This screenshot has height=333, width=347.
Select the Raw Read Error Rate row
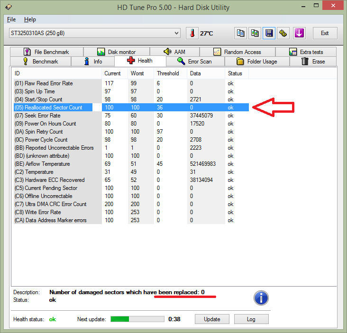coord(131,83)
